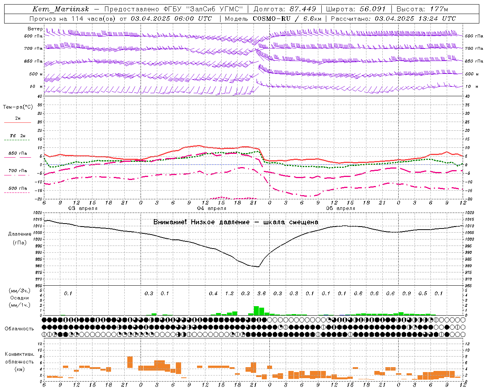The width and height of the screenshot is (485, 388).
Task: Select the date label 04 апреля
Action: point(211,208)
